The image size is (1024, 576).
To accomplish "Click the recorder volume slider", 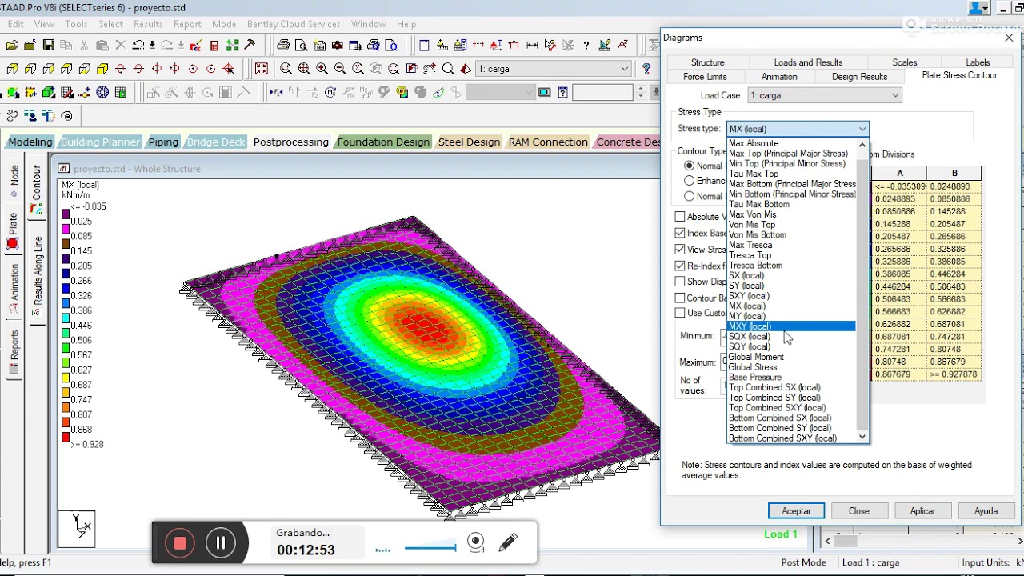I will point(430,548).
